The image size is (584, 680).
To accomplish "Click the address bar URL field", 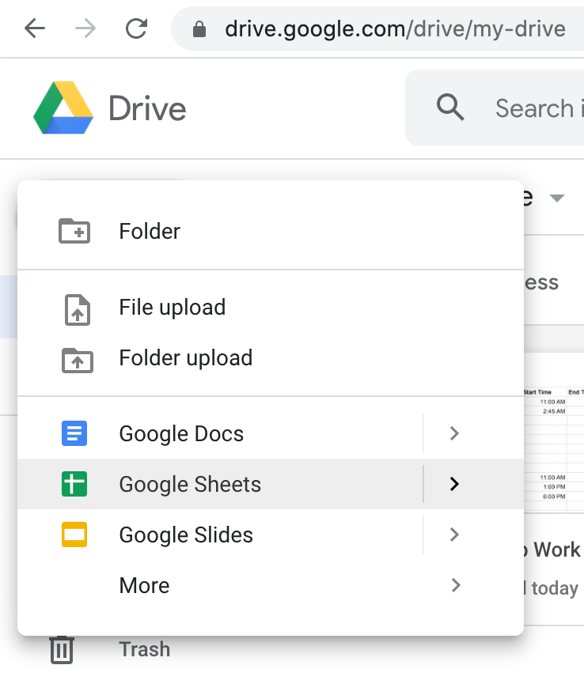I will click(372, 28).
